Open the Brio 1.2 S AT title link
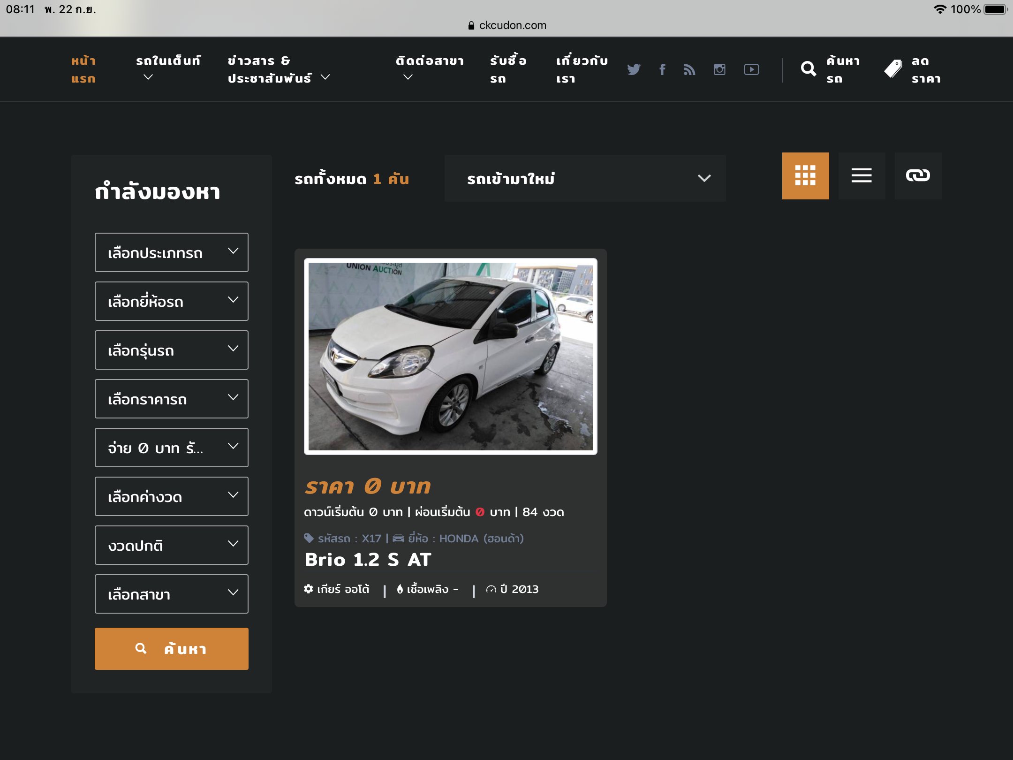1013x760 pixels. 368,559
